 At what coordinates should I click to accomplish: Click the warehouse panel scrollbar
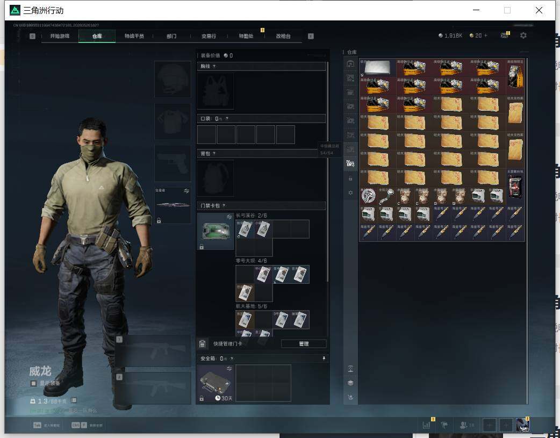pos(527,231)
